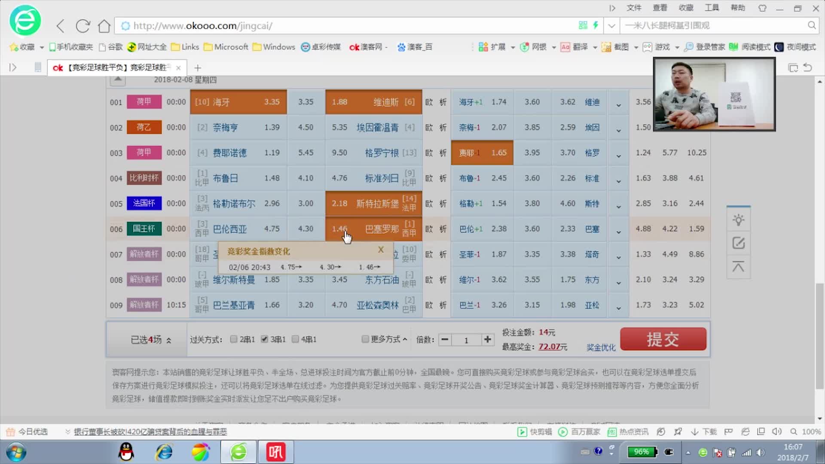Click the red 提交 submit button
The image size is (825, 464).
(x=663, y=339)
